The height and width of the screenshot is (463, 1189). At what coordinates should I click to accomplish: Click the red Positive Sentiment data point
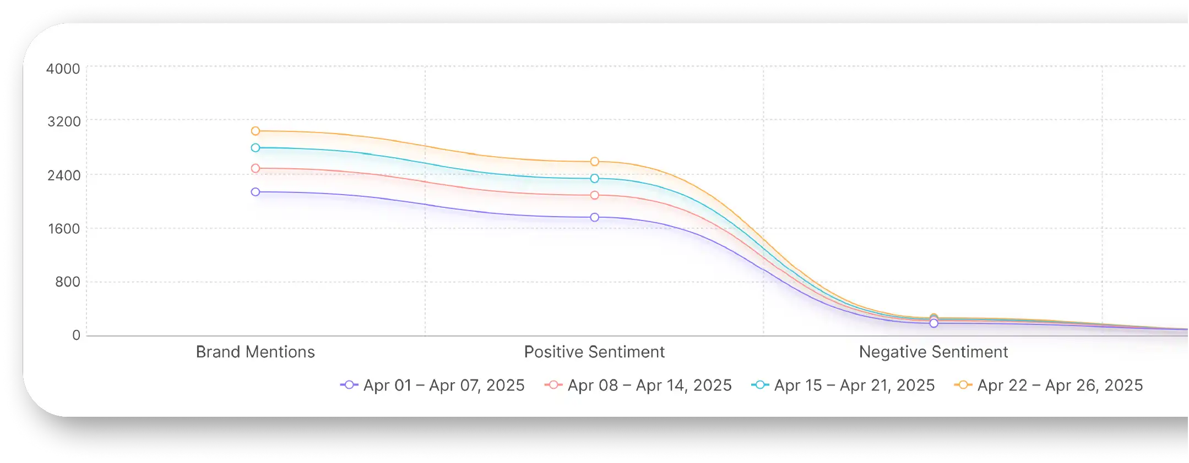pyautogui.click(x=595, y=195)
